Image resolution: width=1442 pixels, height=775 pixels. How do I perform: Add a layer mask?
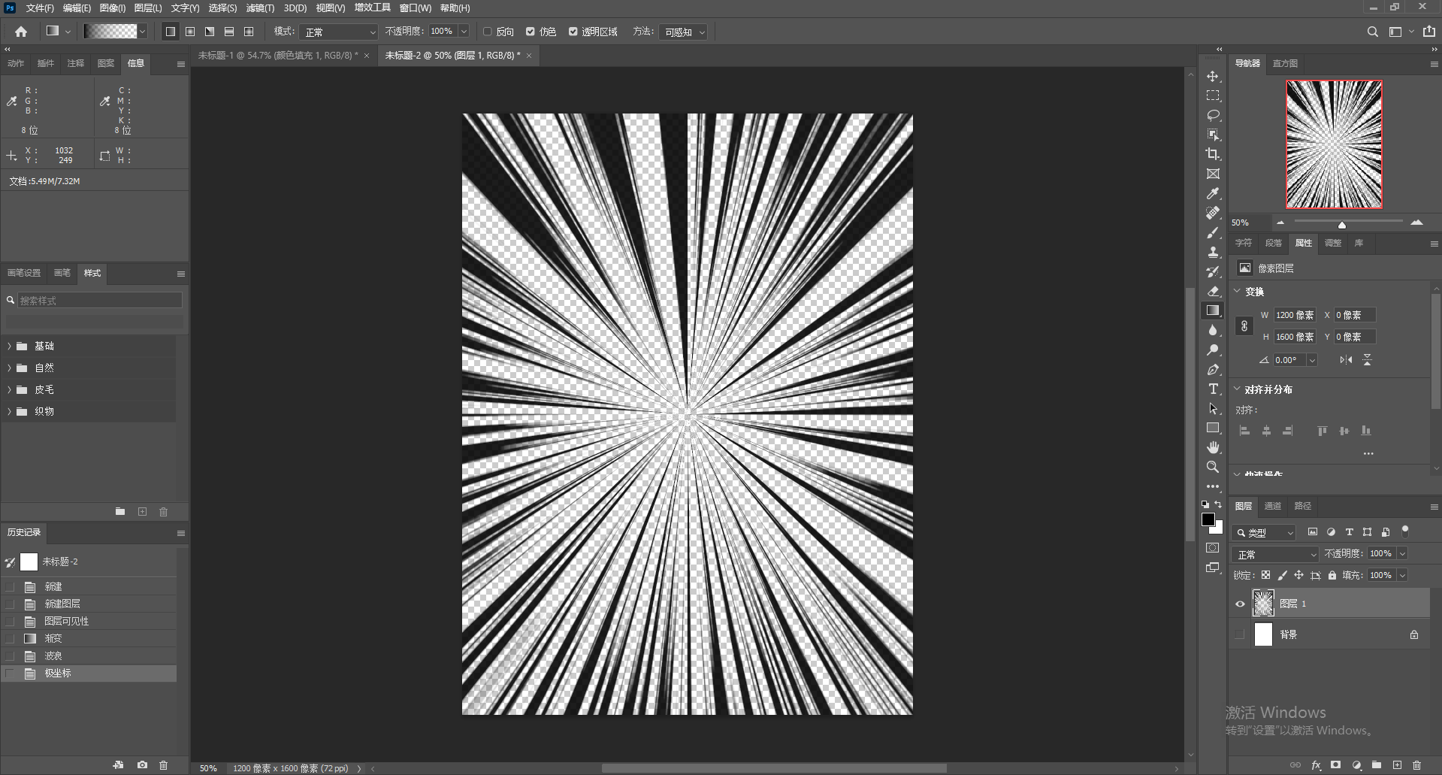[1335, 764]
